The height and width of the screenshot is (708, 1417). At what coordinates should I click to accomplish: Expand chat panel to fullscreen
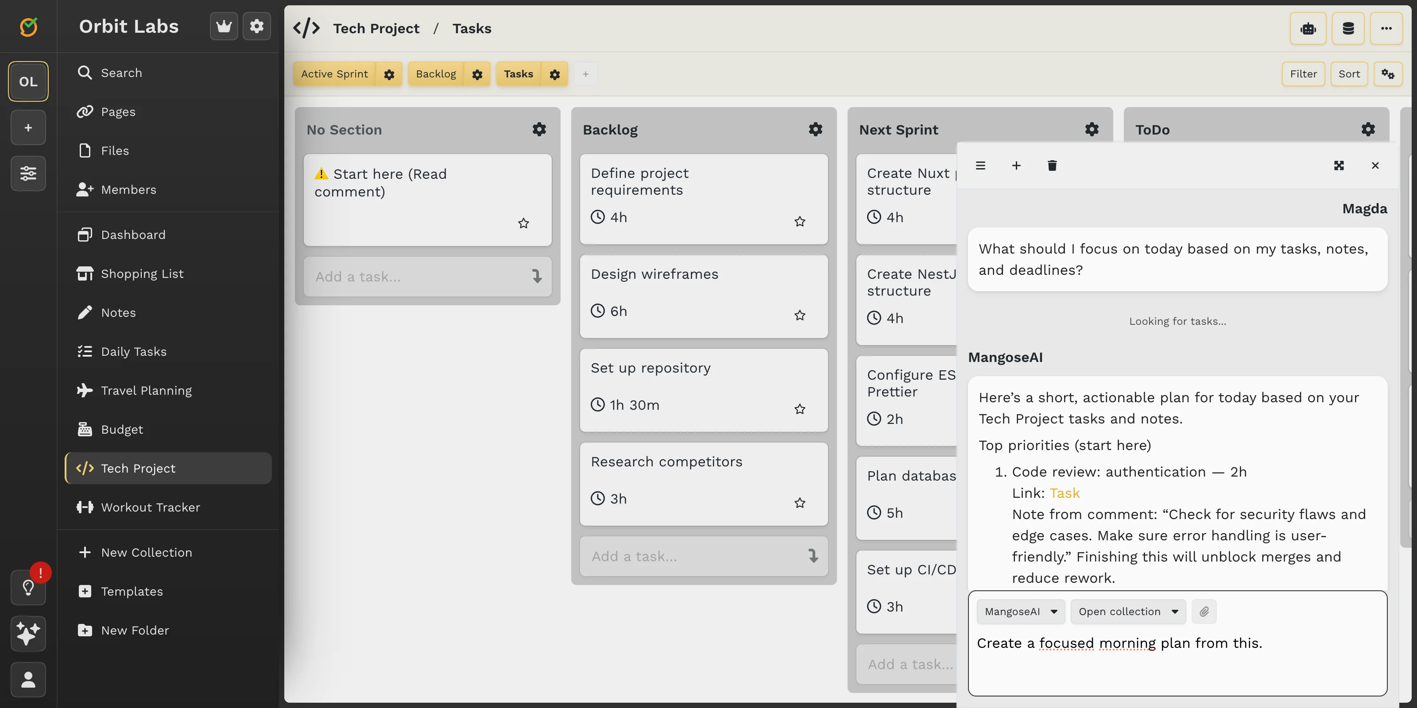point(1338,165)
